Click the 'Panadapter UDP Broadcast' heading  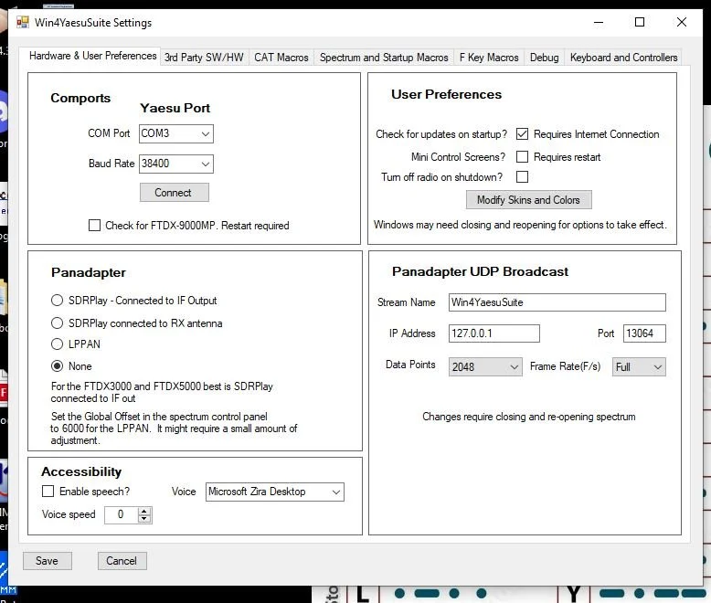click(480, 271)
